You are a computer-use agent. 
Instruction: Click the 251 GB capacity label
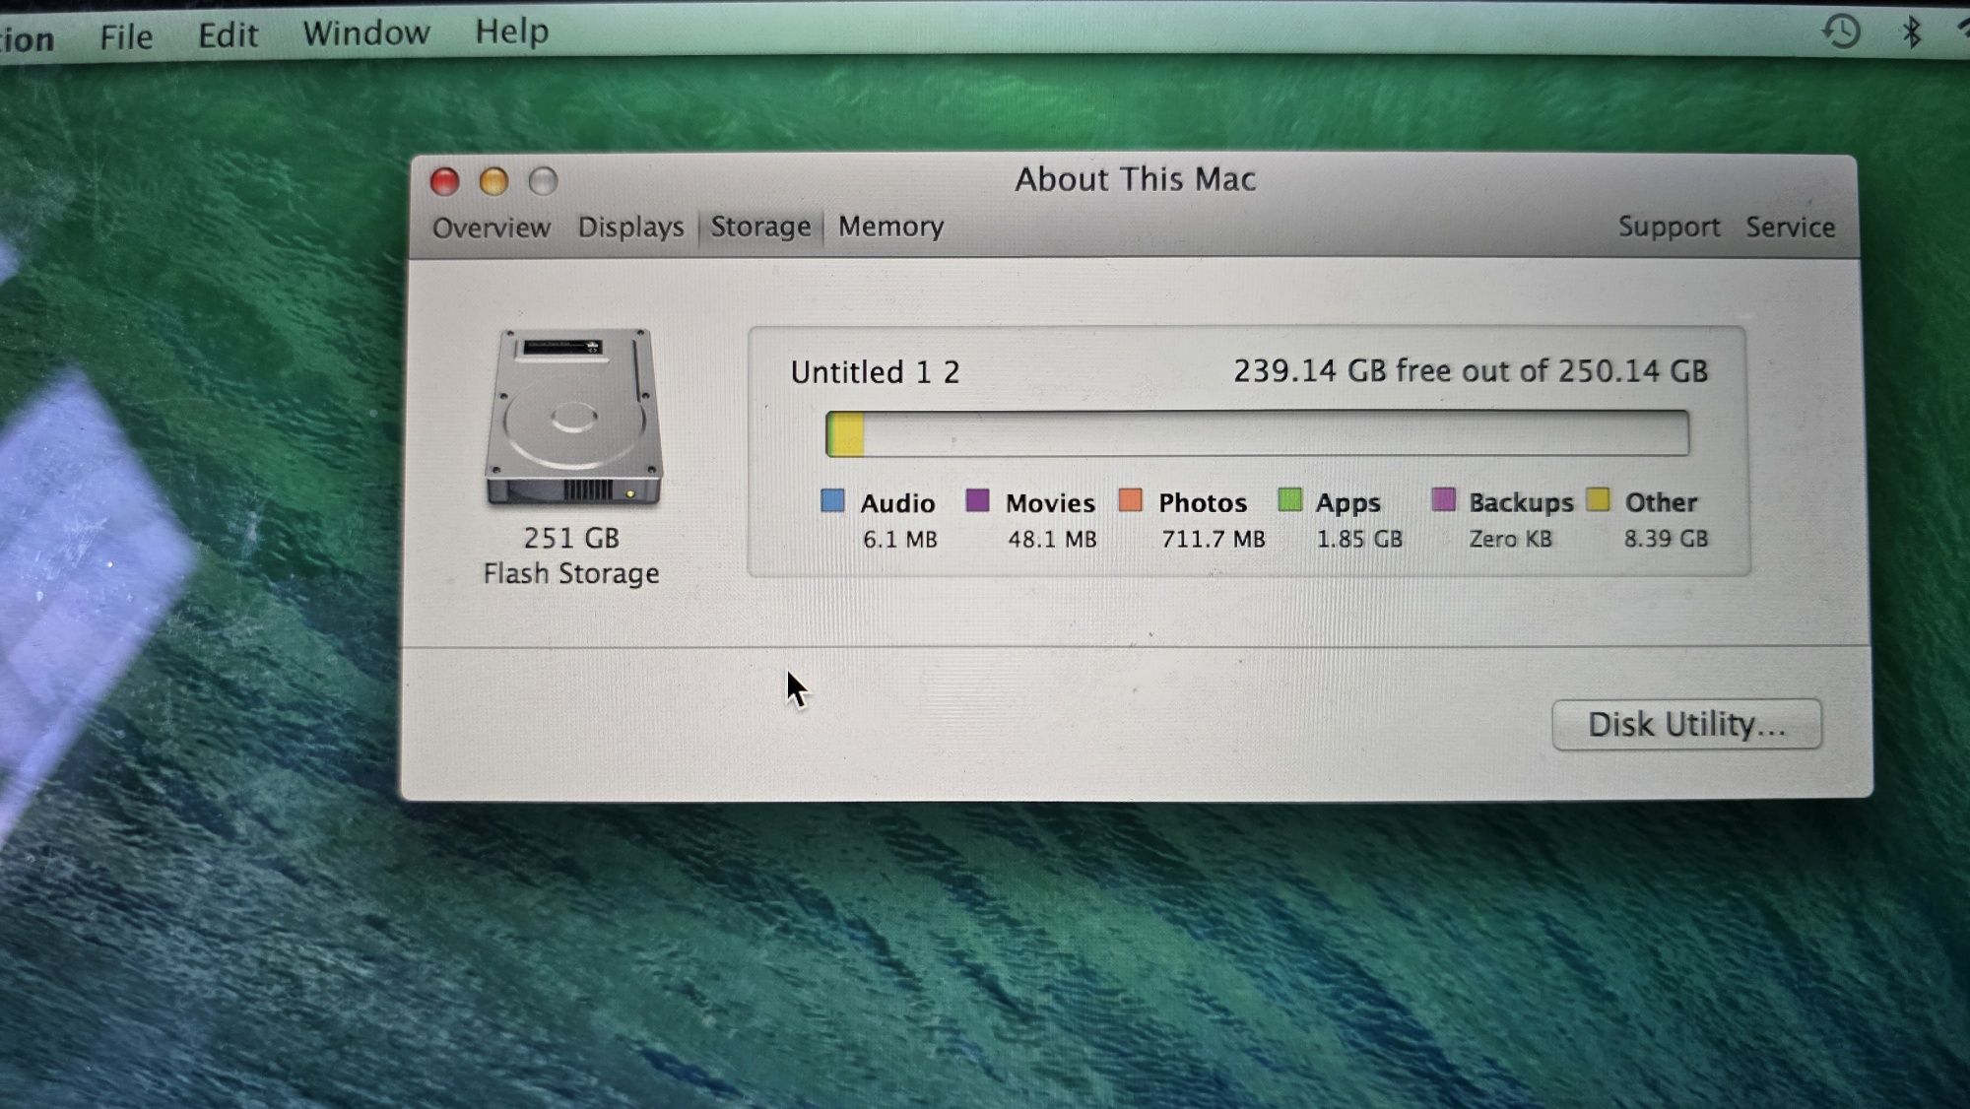tap(571, 538)
